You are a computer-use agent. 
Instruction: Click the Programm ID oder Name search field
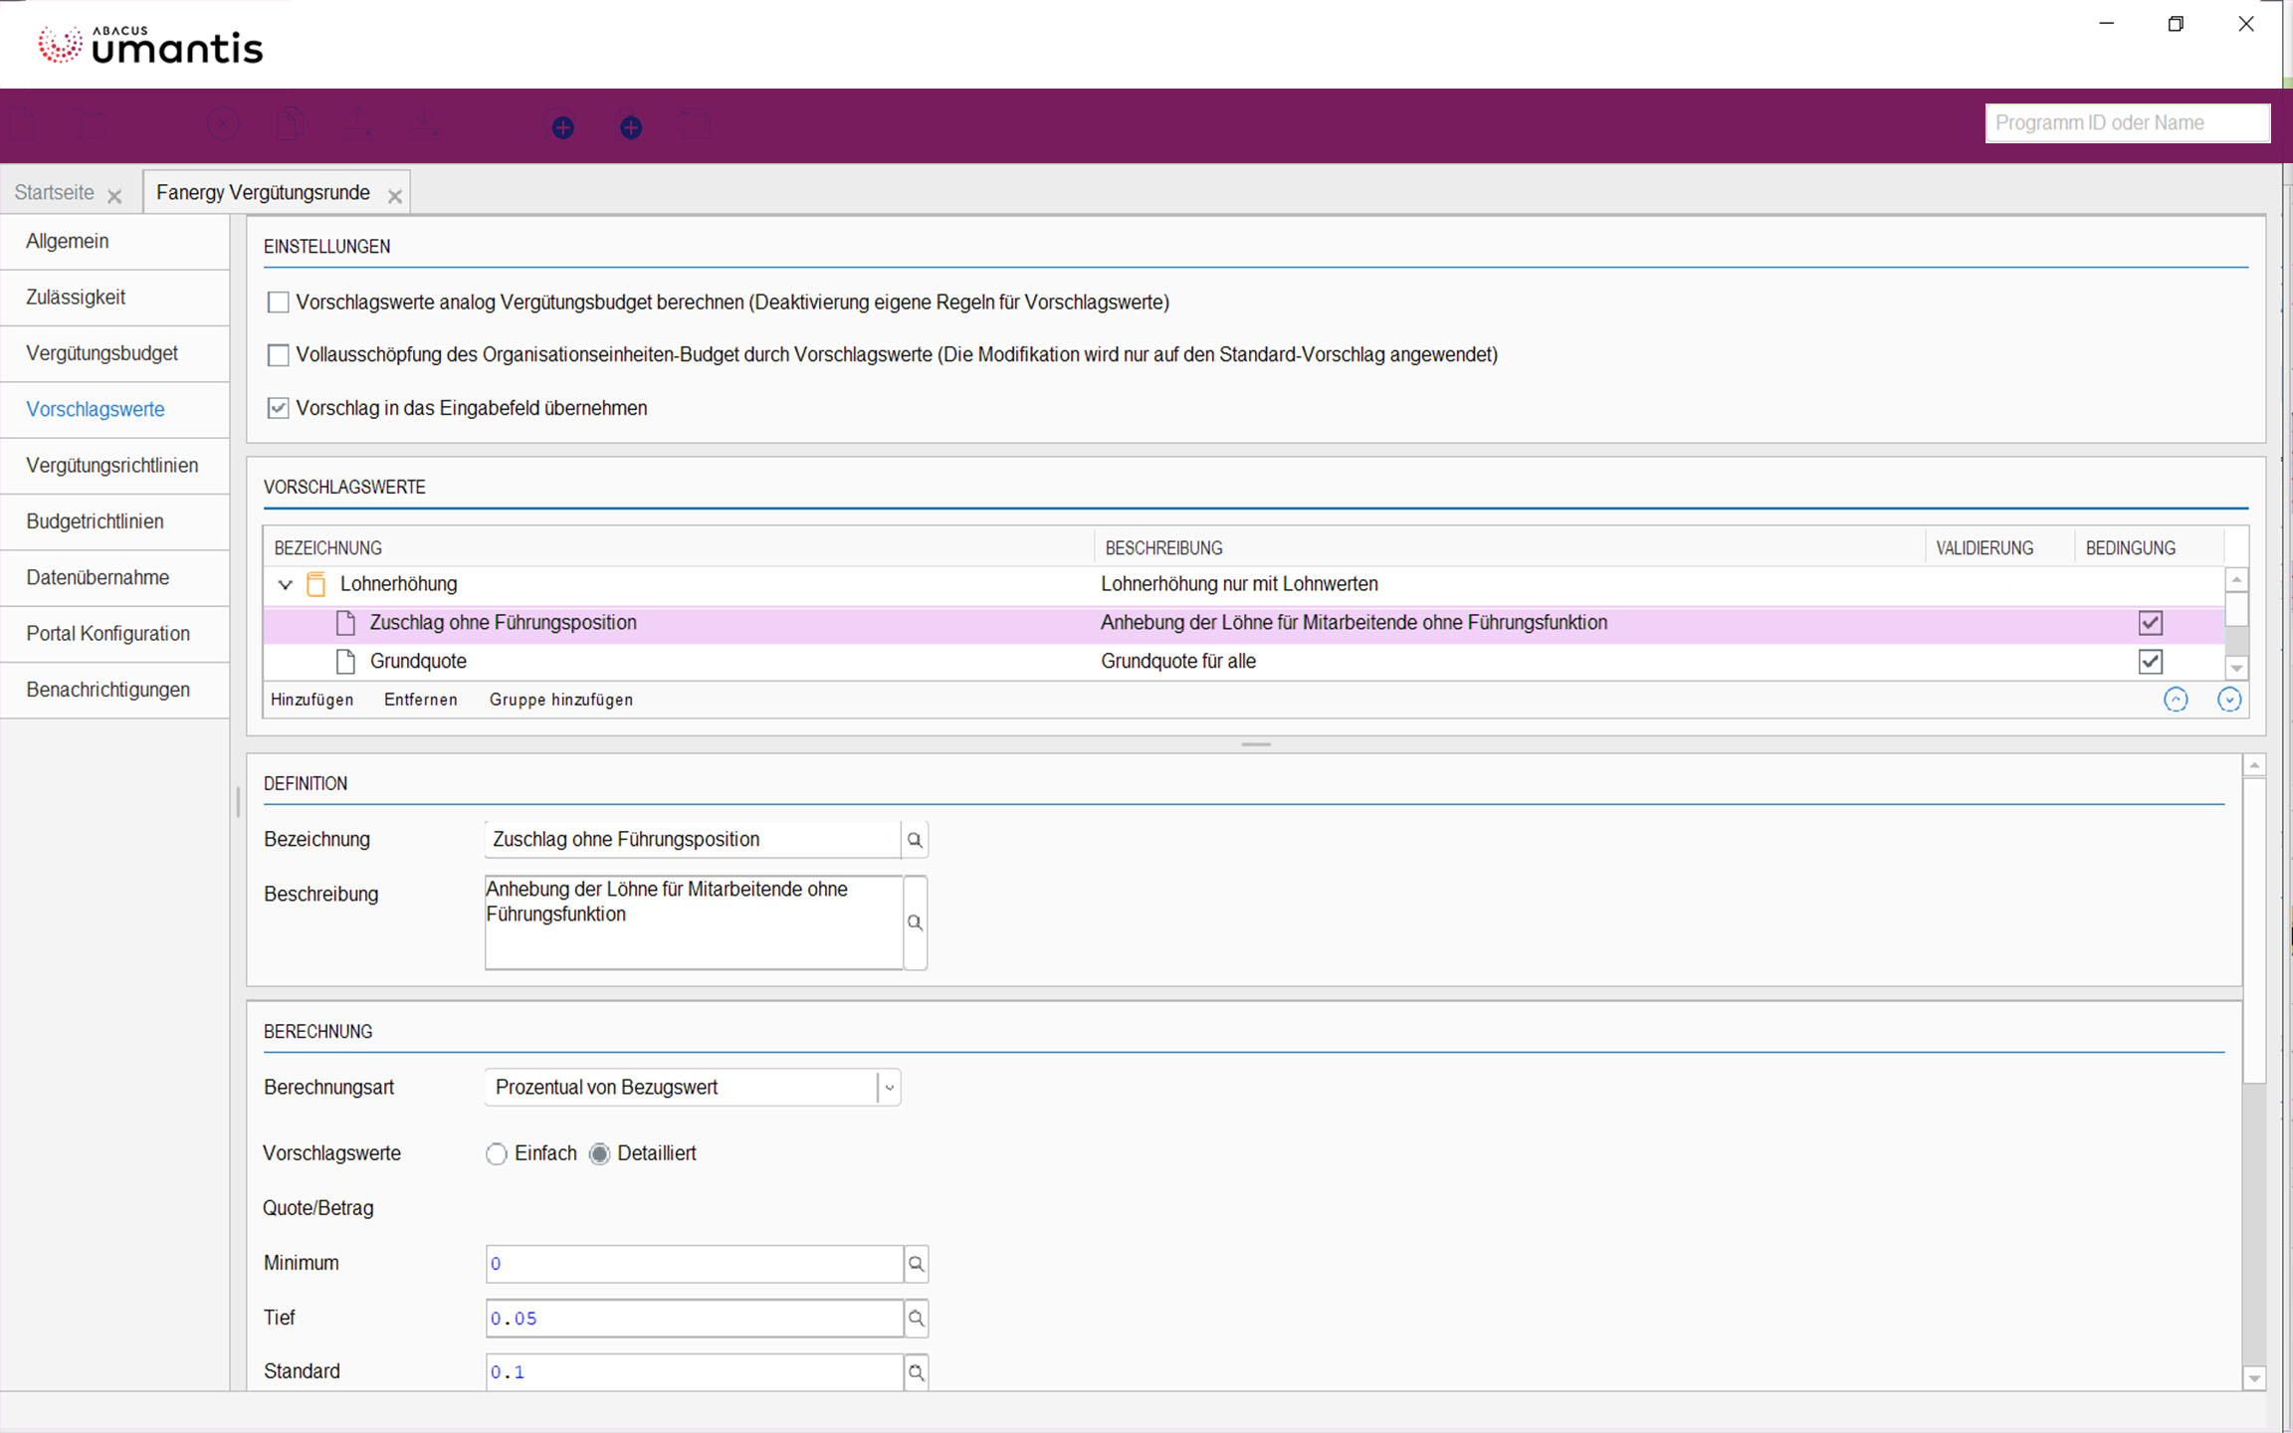point(2127,123)
